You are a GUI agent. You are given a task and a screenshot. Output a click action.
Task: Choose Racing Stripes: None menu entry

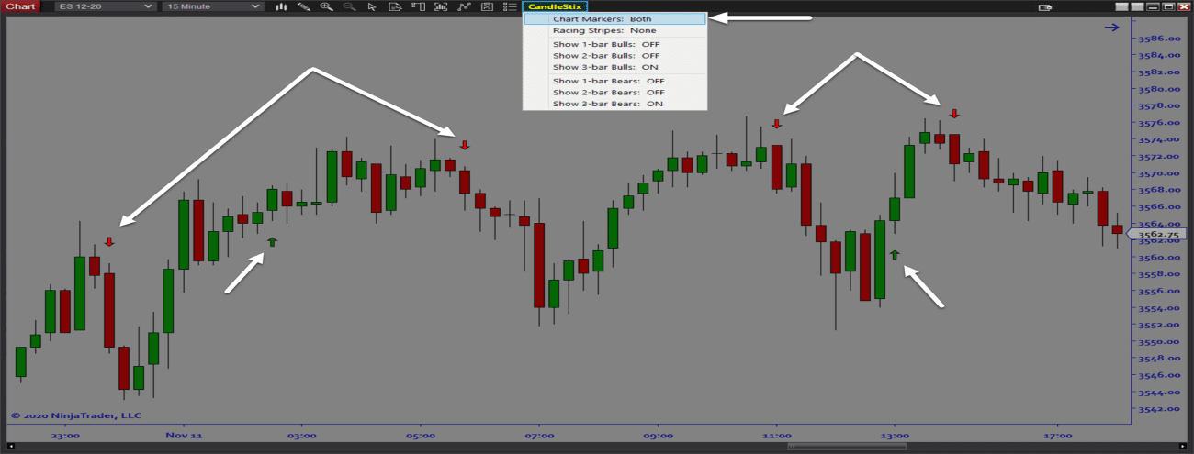pyautogui.click(x=604, y=30)
